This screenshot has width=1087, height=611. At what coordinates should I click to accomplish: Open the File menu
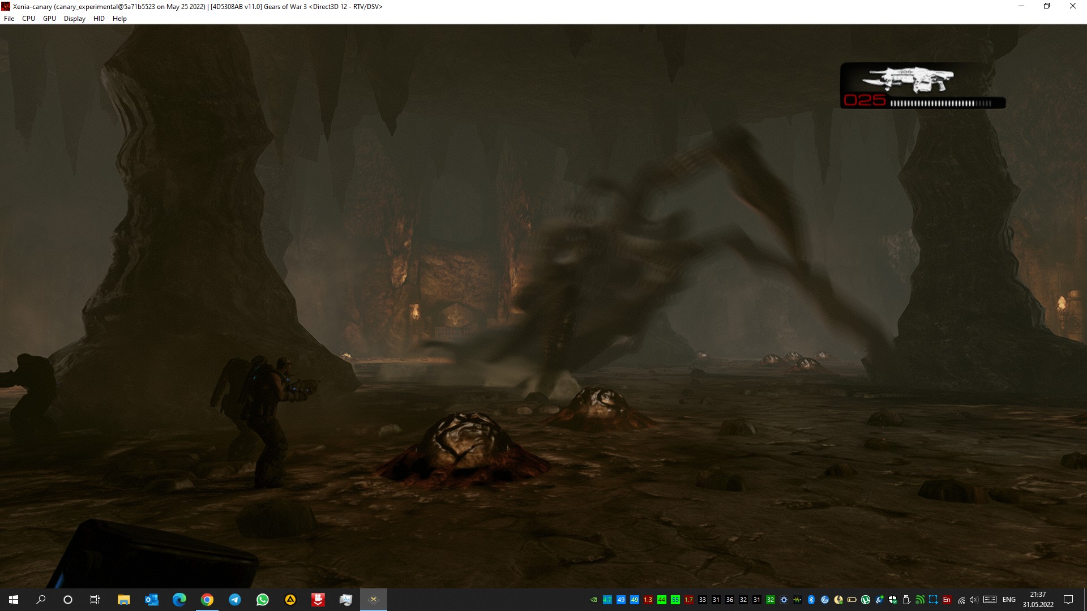9,19
